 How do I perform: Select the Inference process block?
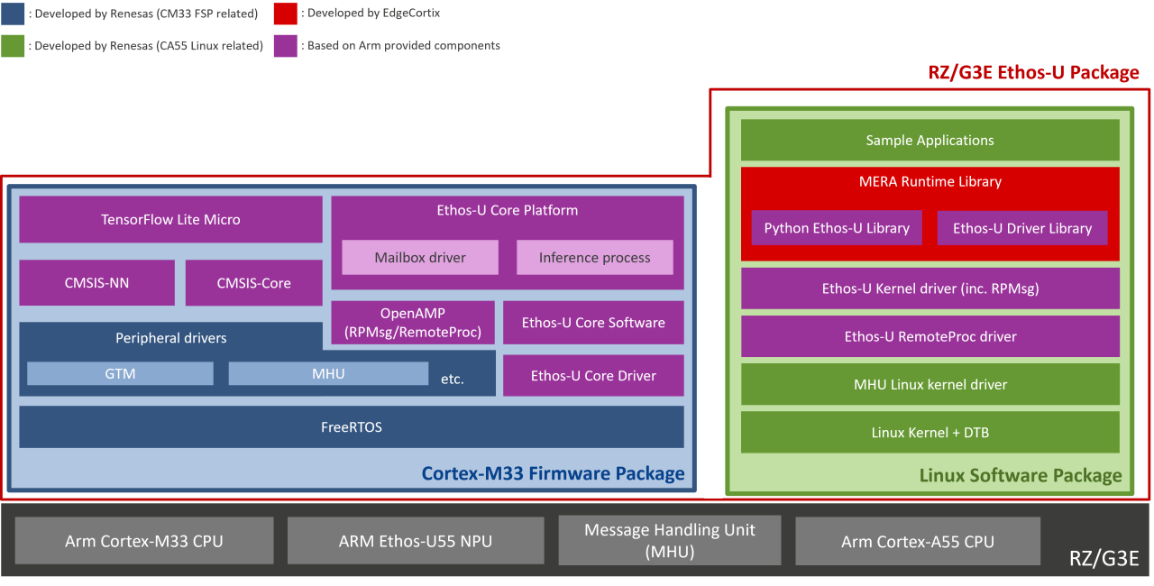pos(595,257)
